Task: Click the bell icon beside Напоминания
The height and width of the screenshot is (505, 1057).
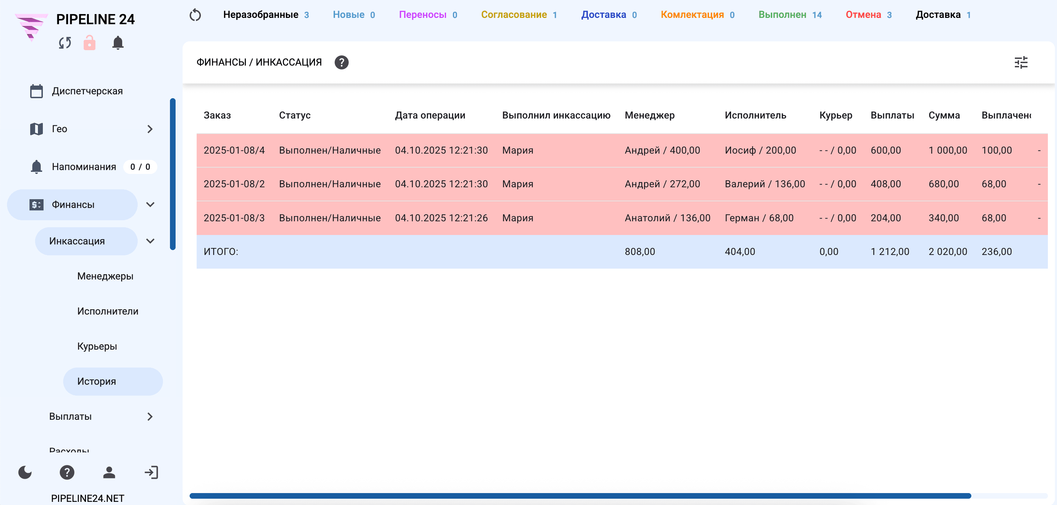Action: pyautogui.click(x=37, y=167)
